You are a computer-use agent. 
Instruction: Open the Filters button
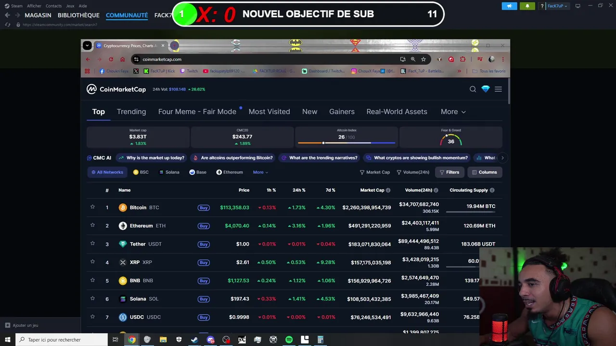pos(449,172)
